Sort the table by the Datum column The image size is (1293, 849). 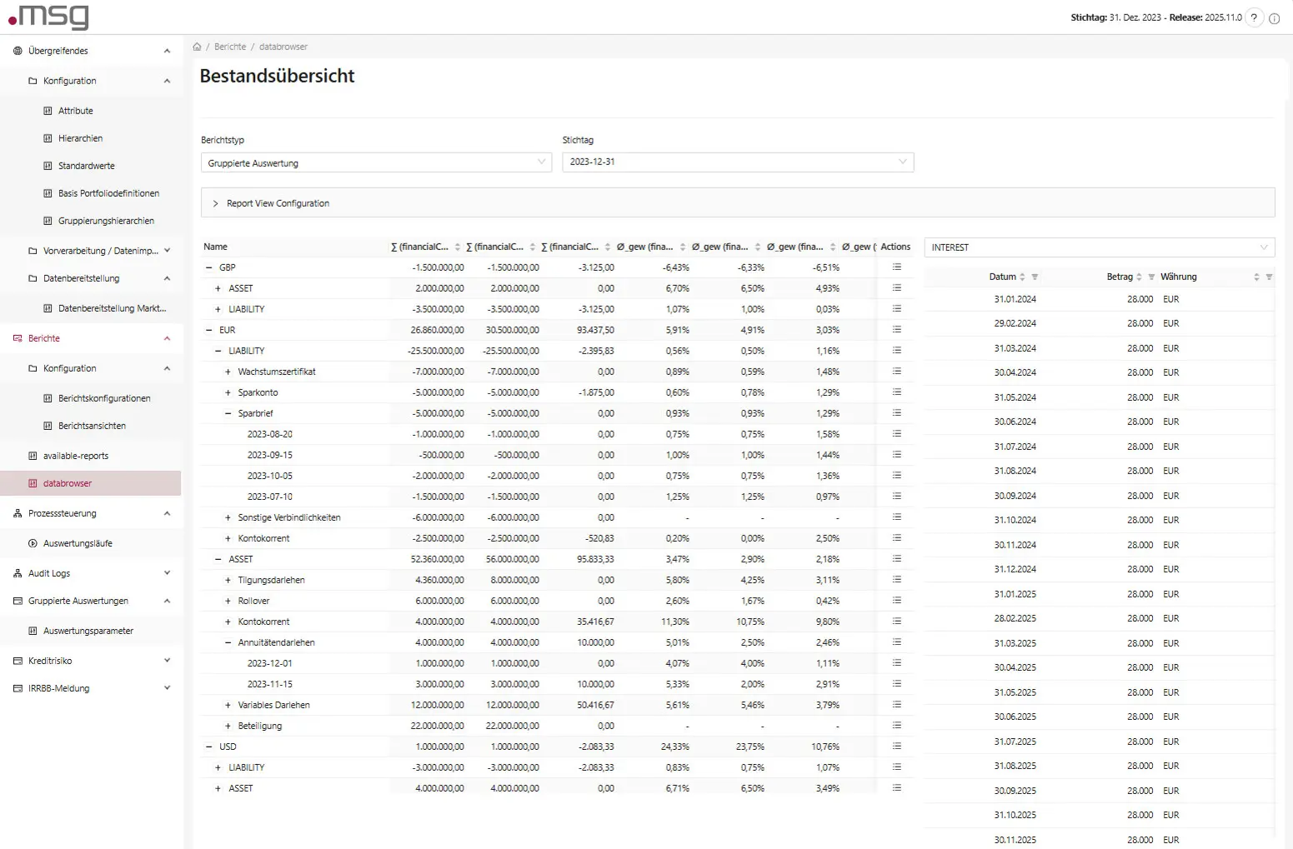(x=1022, y=277)
